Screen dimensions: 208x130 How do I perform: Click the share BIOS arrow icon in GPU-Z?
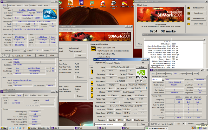pos(137,81)
